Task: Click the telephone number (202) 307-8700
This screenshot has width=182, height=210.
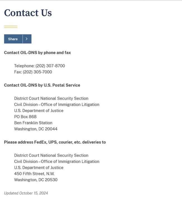Action: (50, 66)
